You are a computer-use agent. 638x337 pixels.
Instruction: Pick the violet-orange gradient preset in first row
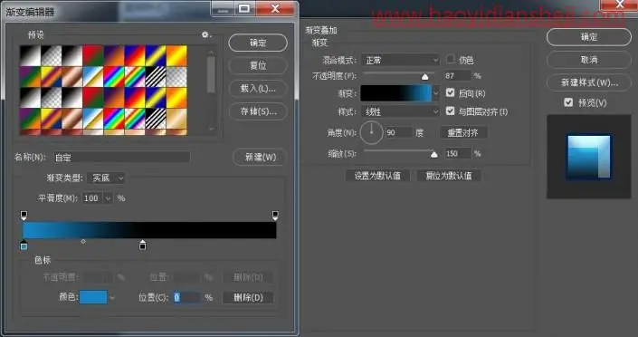(114, 56)
